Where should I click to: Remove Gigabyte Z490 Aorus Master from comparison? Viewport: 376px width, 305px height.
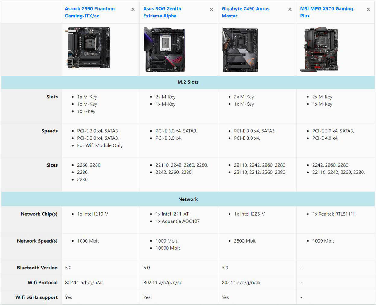click(290, 10)
